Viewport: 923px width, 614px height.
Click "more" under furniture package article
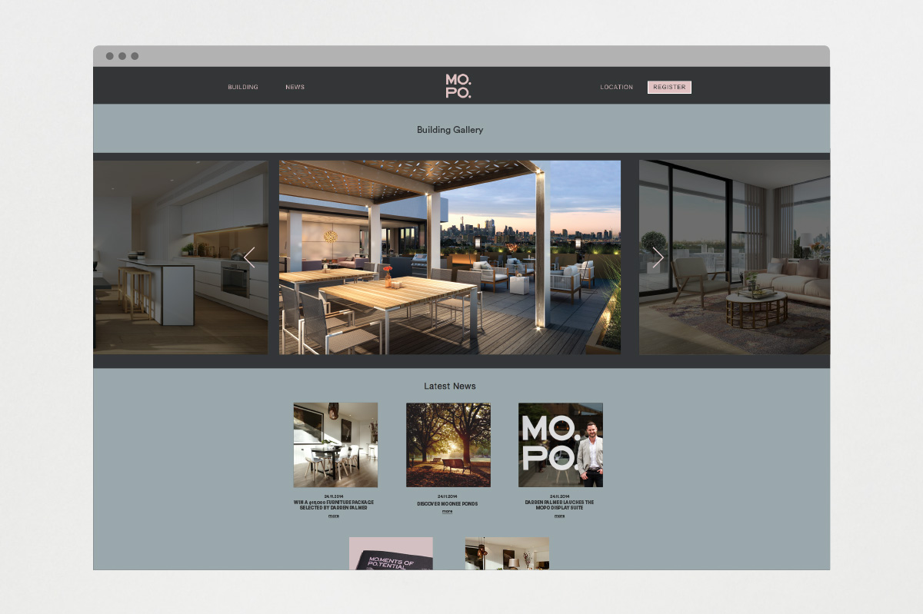tap(334, 516)
